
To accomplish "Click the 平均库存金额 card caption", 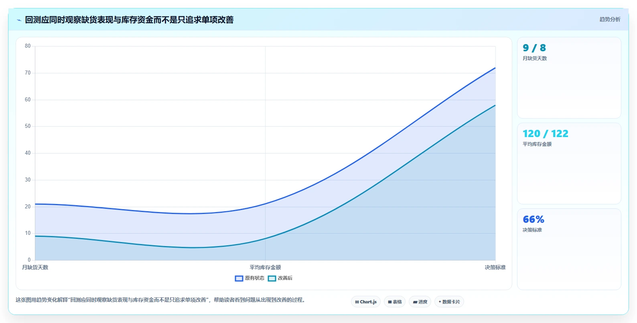I will [x=537, y=144].
